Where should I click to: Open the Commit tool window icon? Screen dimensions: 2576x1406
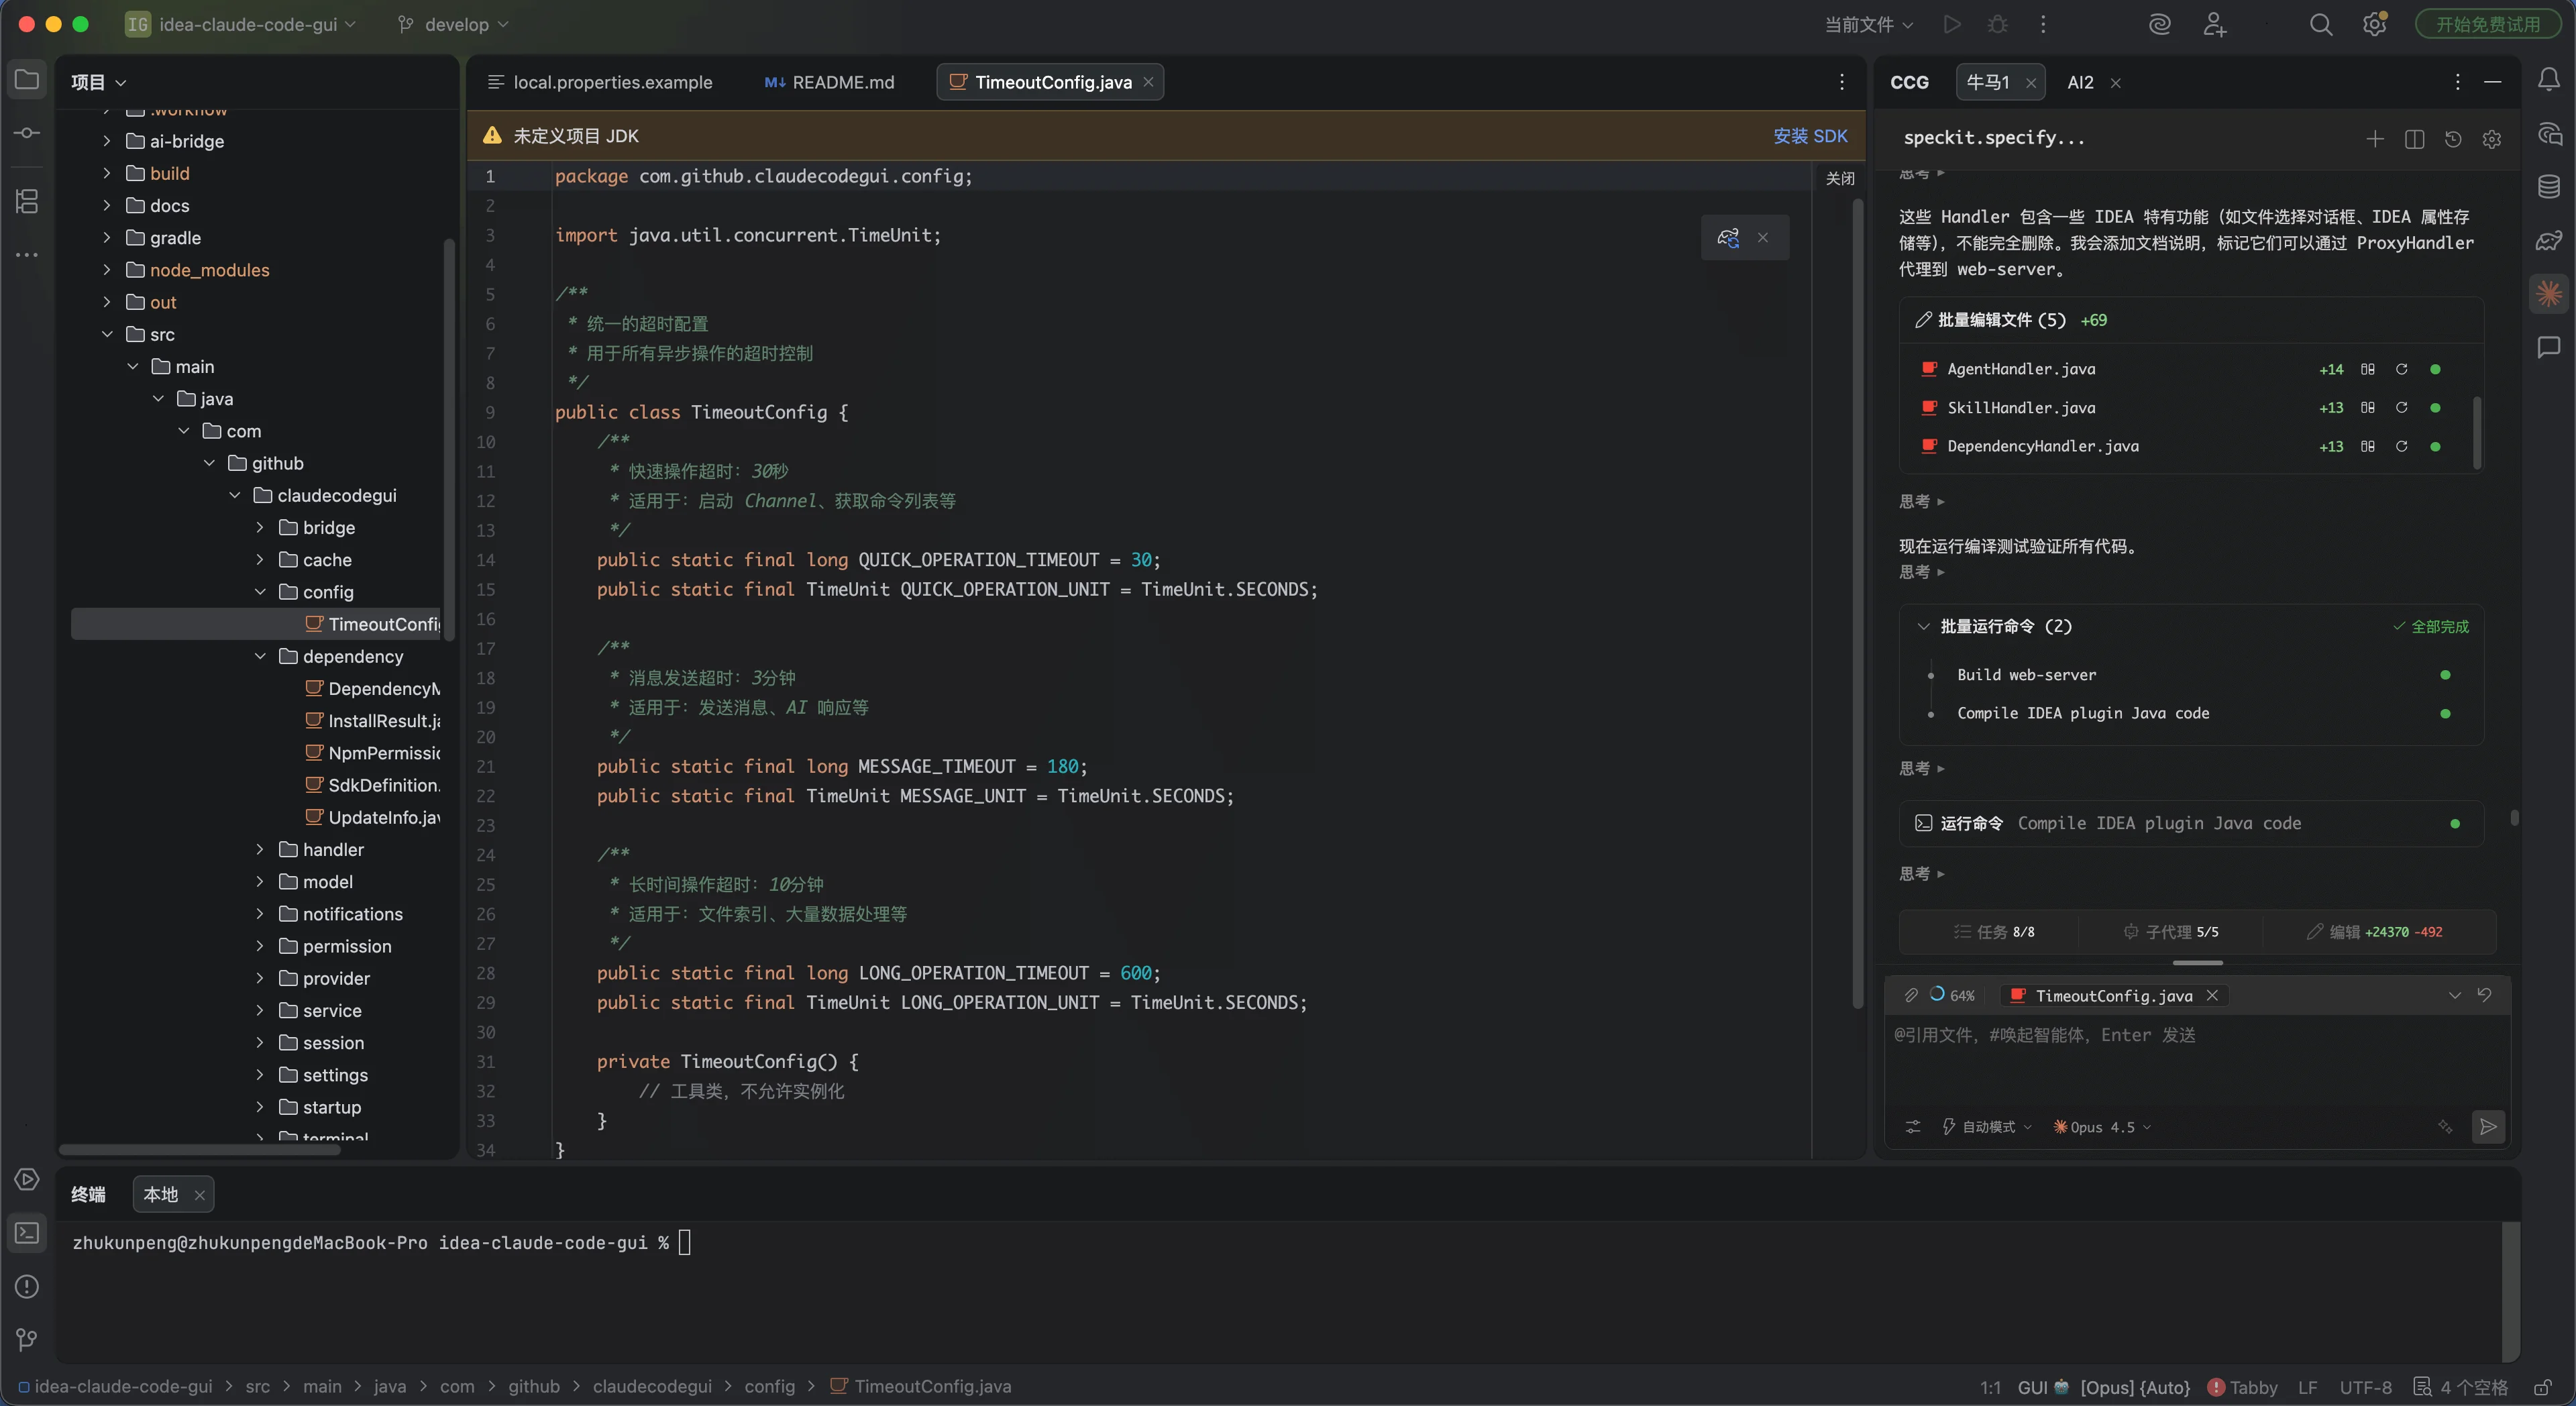pos(27,133)
